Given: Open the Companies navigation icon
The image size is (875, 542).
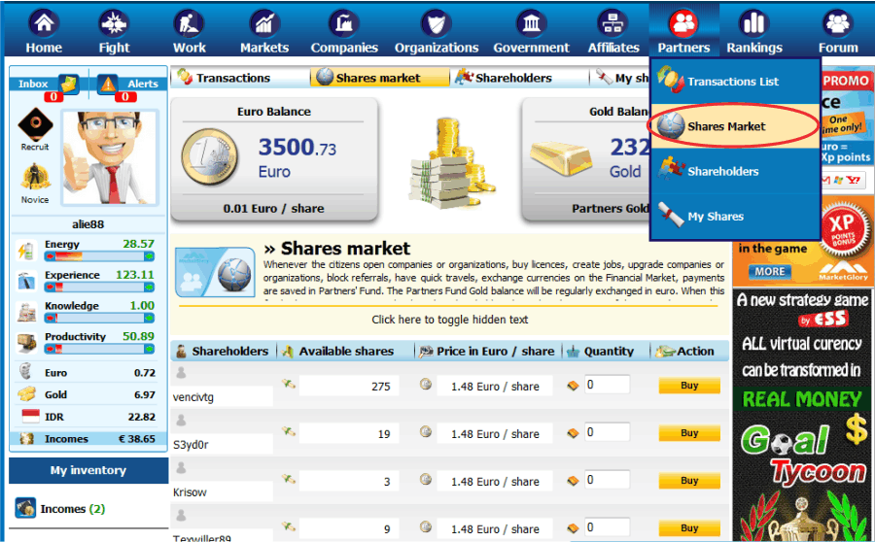Looking at the screenshot, I should click(344, 23).
